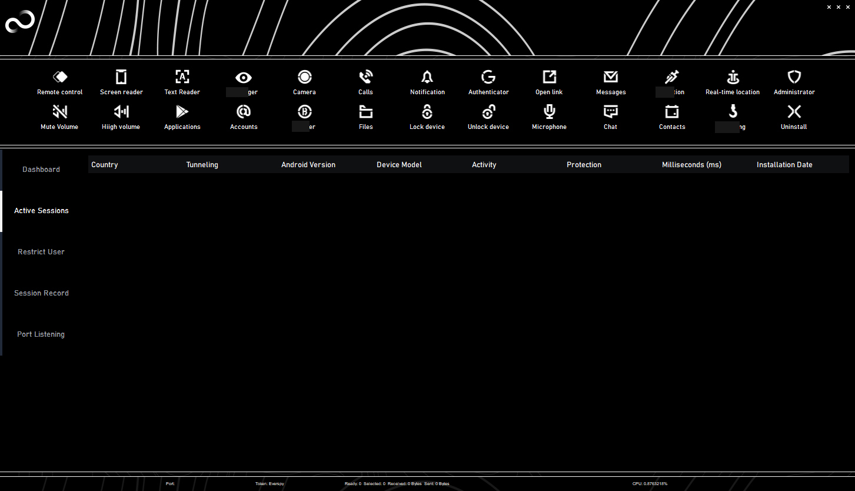Click the 'Ready: 0' status text
Image resolution: width=855 pixels, height=491 pixels.
353,484
